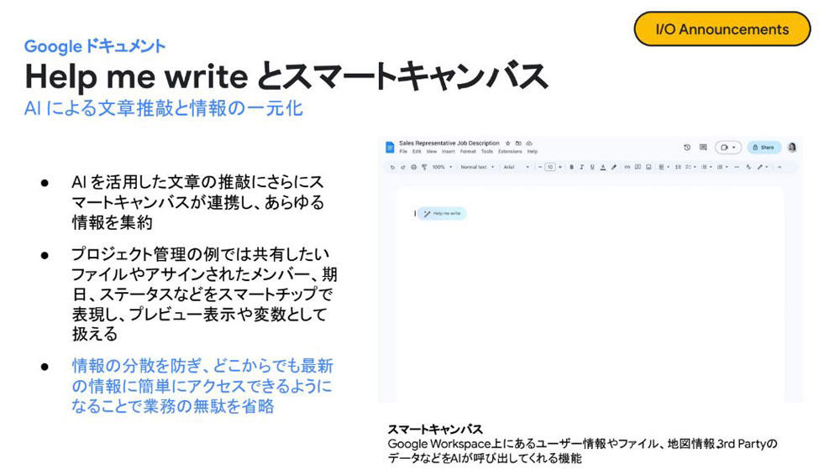Screen dimensions: 840x469
Task: Increase font size with plus button
Action: coord(560,167)
